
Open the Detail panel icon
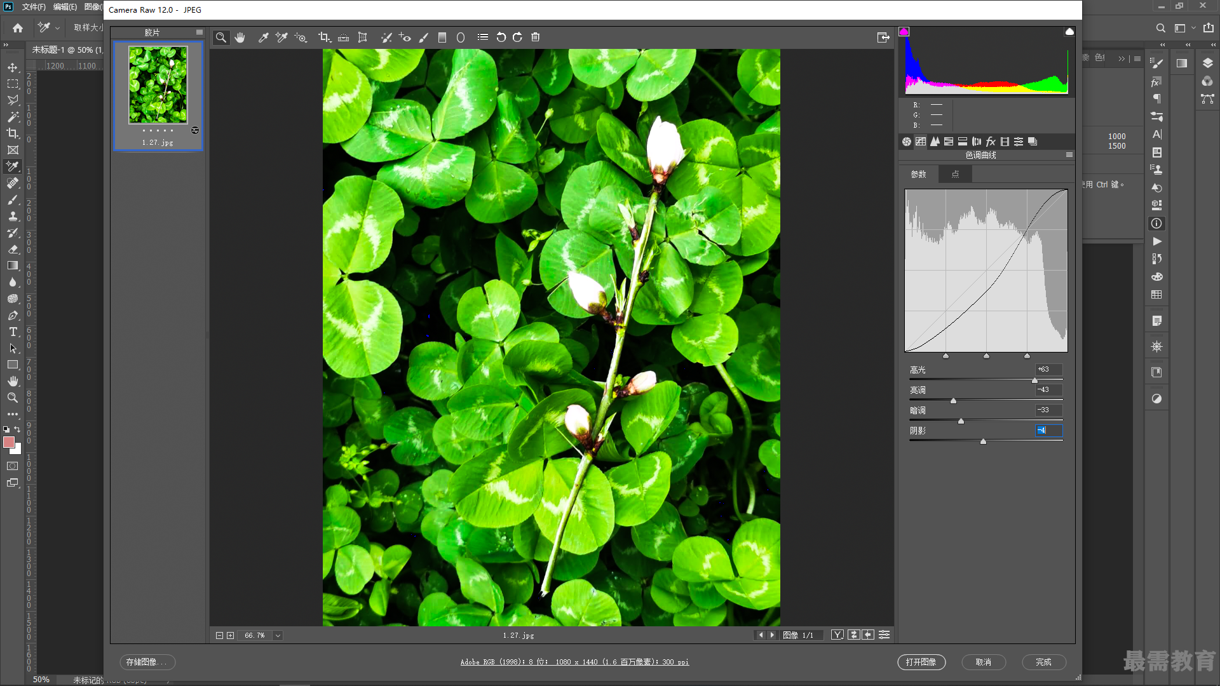935,142
